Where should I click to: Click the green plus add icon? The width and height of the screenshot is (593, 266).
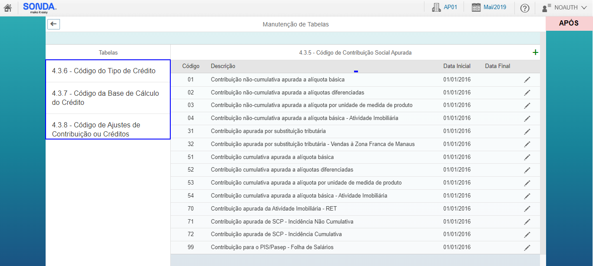click(x=535, y=52)
